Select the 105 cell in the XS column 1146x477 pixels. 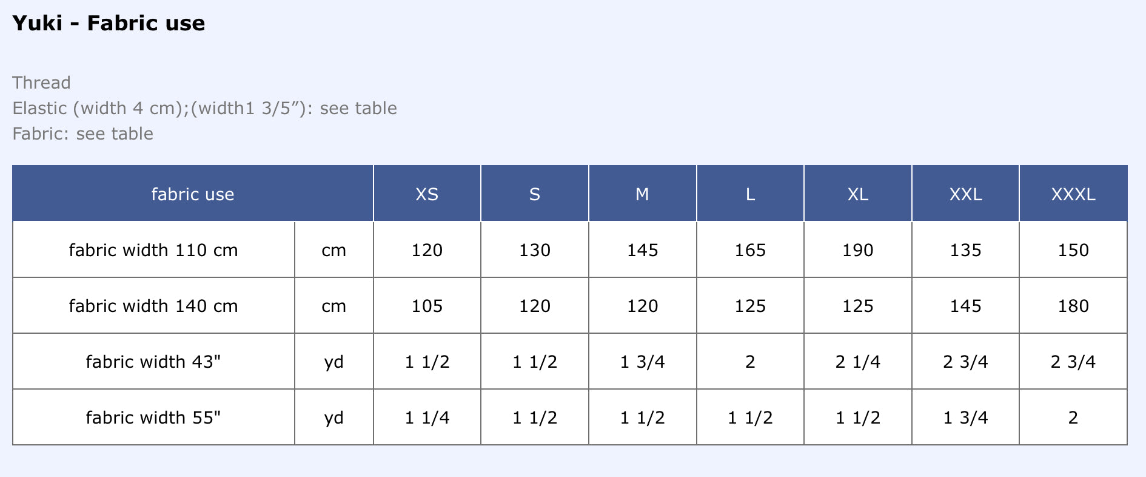(x=427, y=306)
